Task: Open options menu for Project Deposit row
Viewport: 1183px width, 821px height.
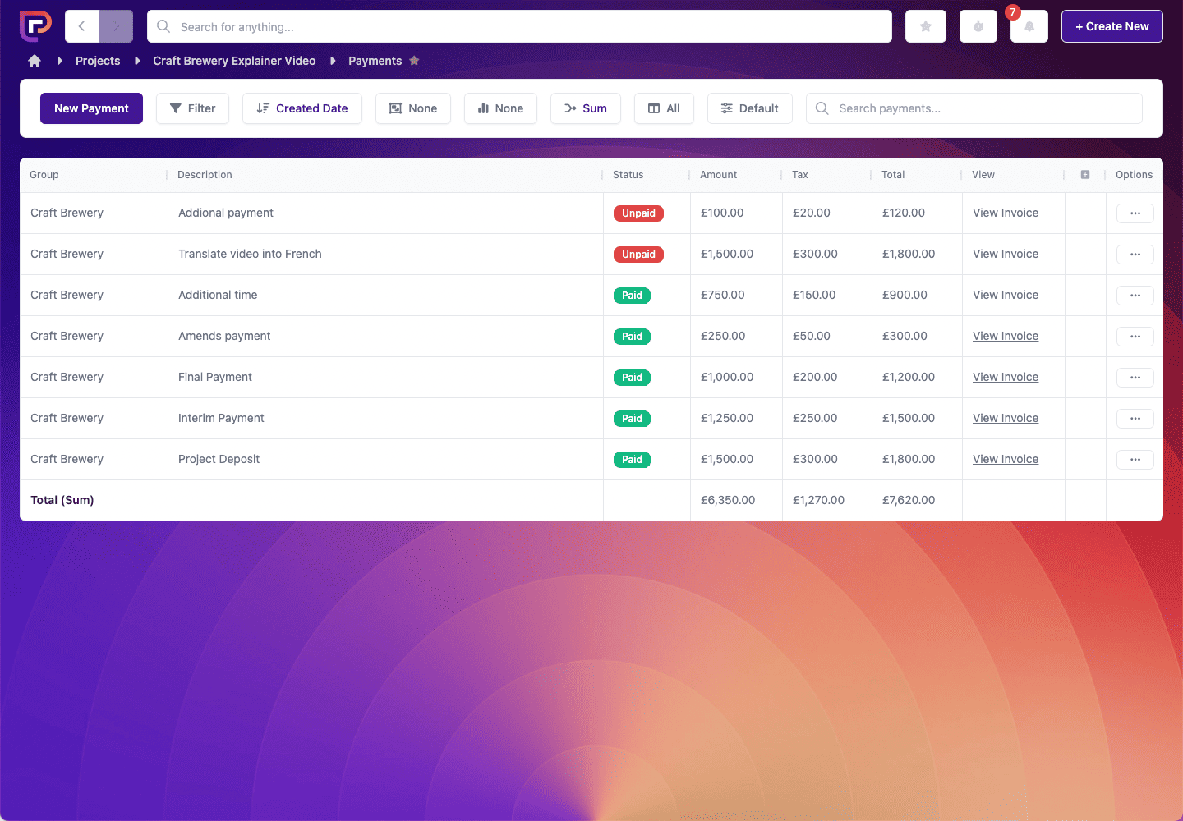Action: 1135,460
